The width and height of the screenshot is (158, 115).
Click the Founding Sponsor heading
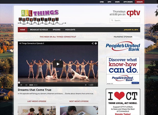point(123,37)
